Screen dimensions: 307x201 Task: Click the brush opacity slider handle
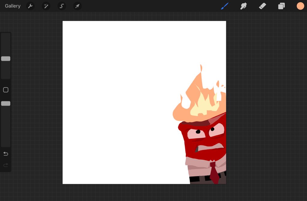pyautogui.click(x=6, y=103)
